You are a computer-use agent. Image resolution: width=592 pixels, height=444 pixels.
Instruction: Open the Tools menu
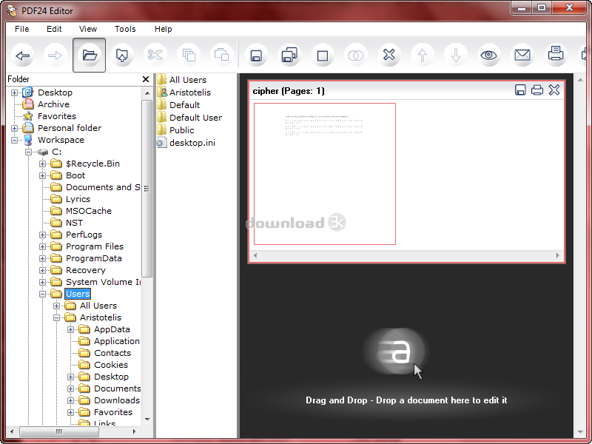124,29
